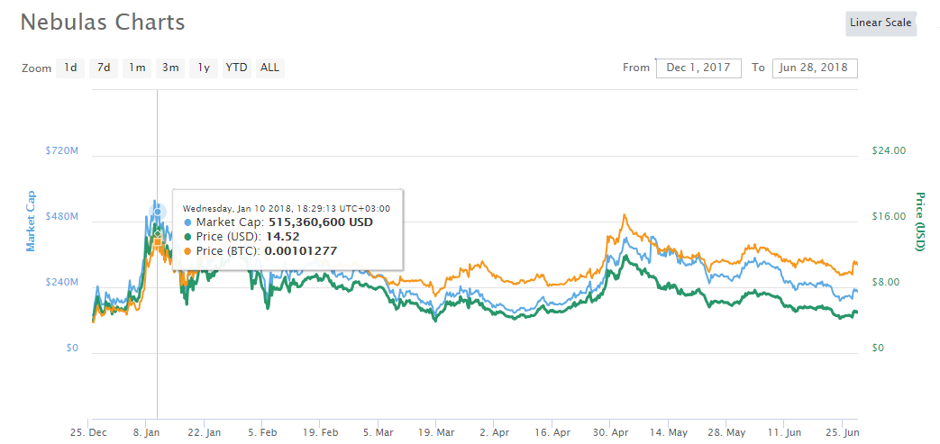
Task: Click the 14. May date label
Action: [x=668, y=432]
